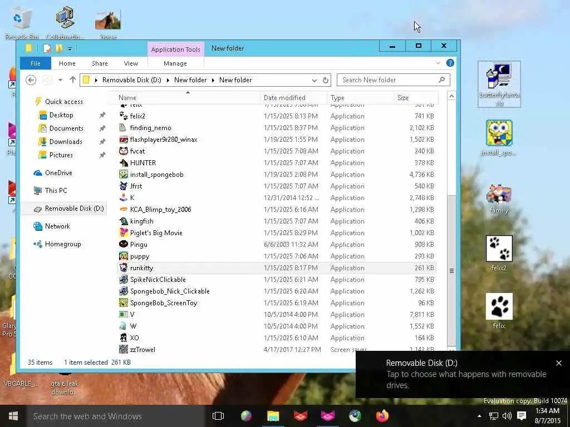
Task: Switch to the View ribbon tab
Action: [131, 63]
